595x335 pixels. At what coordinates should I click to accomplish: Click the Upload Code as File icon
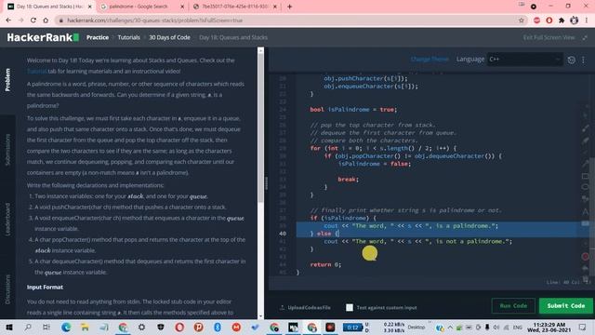(x=282, y=307)
